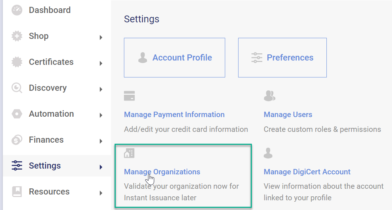Click the Resources book icon
Screen dimensions: 392x210
[x=17, y=191]
